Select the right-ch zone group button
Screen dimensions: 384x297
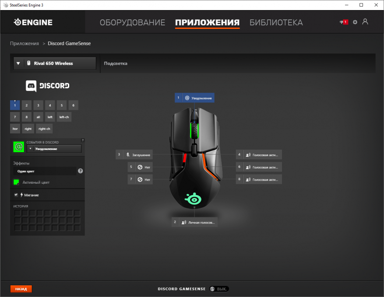pos(44,129)
